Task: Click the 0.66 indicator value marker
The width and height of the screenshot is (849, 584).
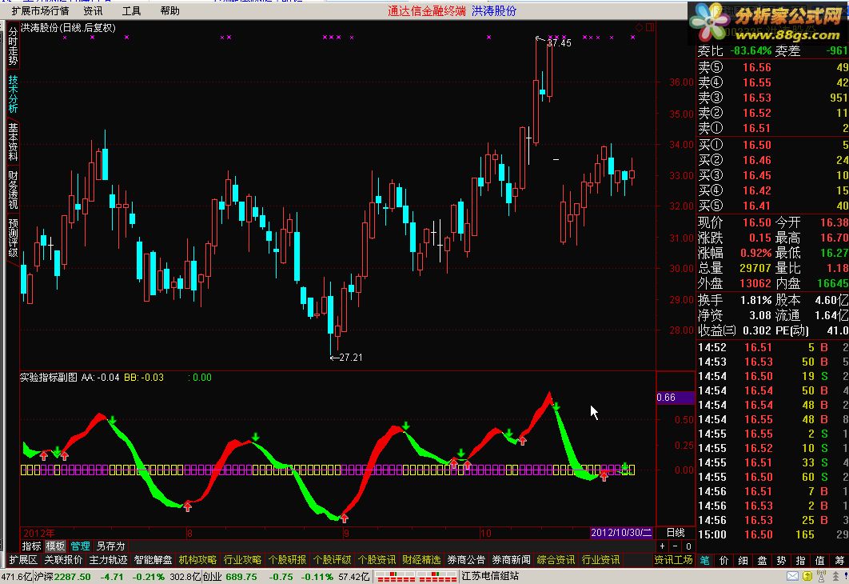Action: 675,398
